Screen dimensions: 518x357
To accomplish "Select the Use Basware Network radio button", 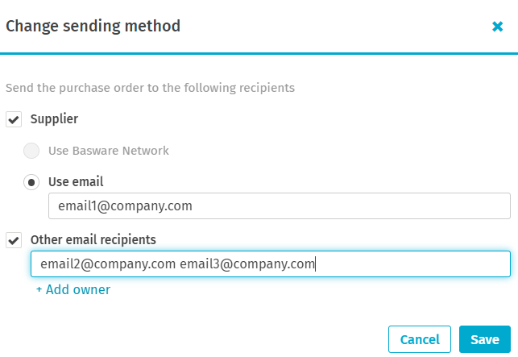I will coord(31,151).
